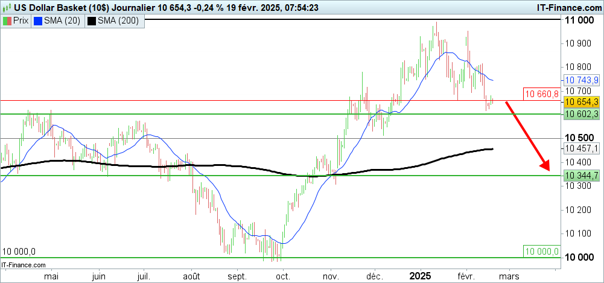Select the 10 743,9 SMA price label
This screenshot has height=283, width=604.
click(x=580, y=80)
